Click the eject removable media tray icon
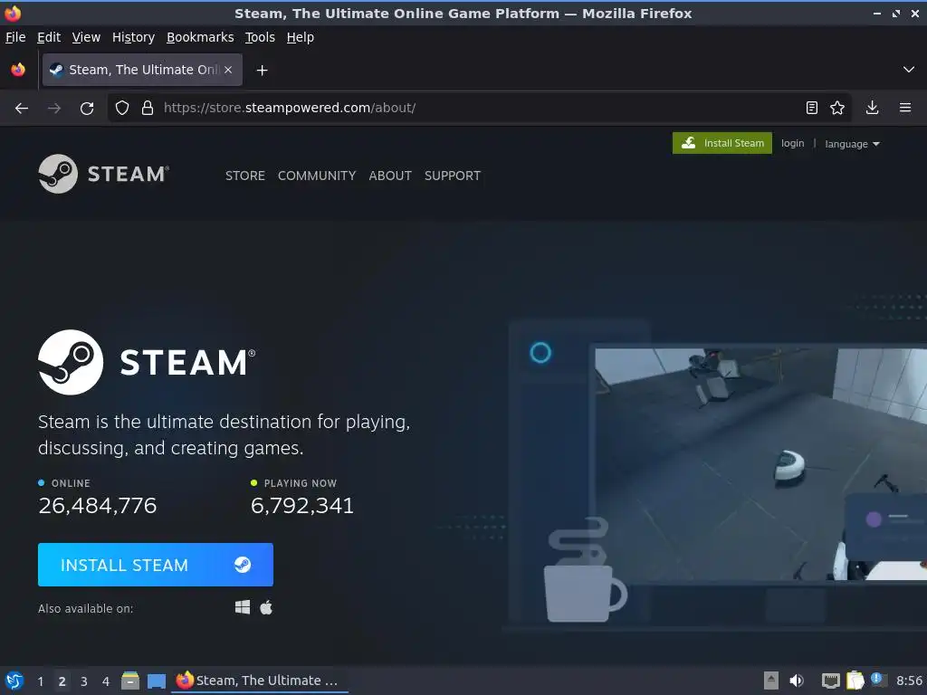This screenshot has height=695, width=927. [771, 681]
